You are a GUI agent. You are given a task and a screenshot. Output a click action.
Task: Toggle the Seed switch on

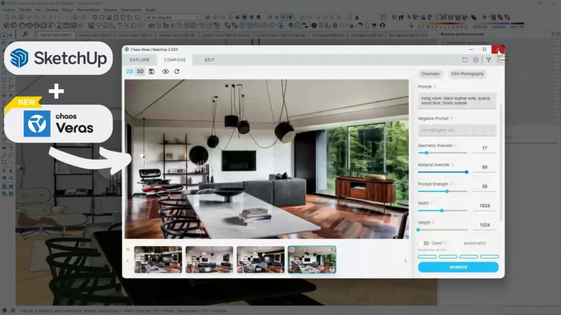424,243
